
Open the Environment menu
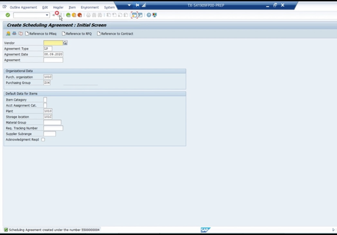[x=90, y=7]
